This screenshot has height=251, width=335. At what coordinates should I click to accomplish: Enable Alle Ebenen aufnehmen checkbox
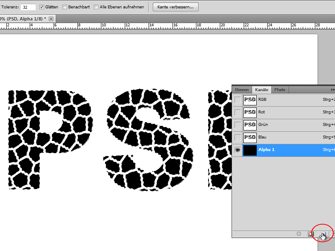(x=96, y=7)
